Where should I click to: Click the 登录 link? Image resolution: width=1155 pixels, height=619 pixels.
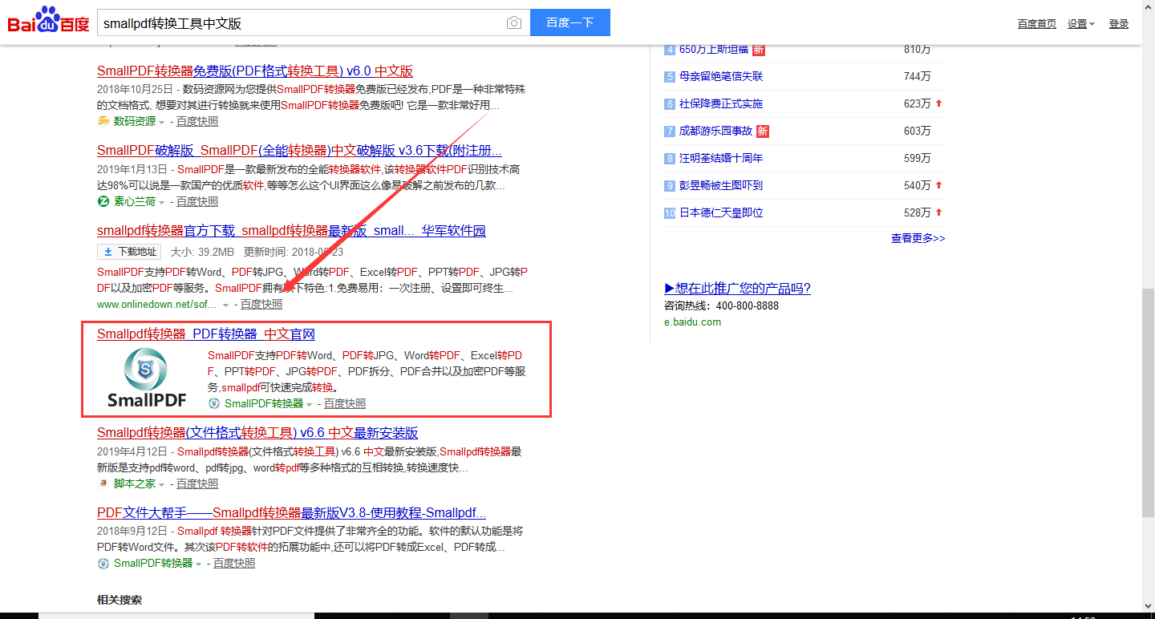[x=1119, y=24]
